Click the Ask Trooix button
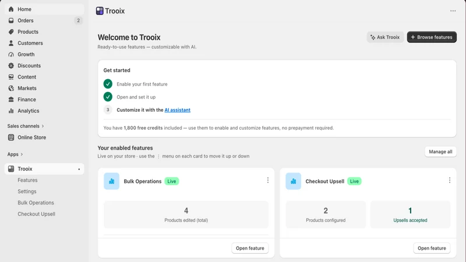 tap(385, 37)
